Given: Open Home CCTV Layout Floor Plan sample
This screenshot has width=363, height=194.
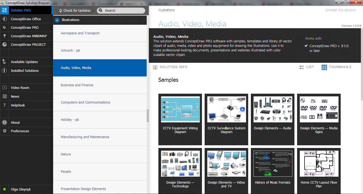Looking at the screenshot, I should (319, 171).
